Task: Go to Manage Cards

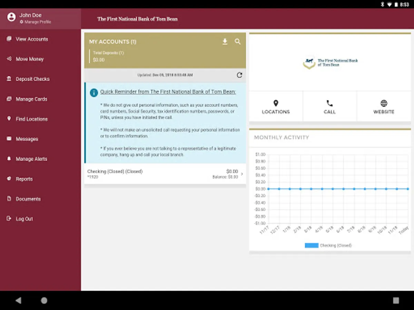Action: [x=31, y=99]
